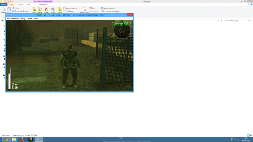Switch Explorer to large icons view
Viewport: 253px width, 142px height.
click(251, 135)
